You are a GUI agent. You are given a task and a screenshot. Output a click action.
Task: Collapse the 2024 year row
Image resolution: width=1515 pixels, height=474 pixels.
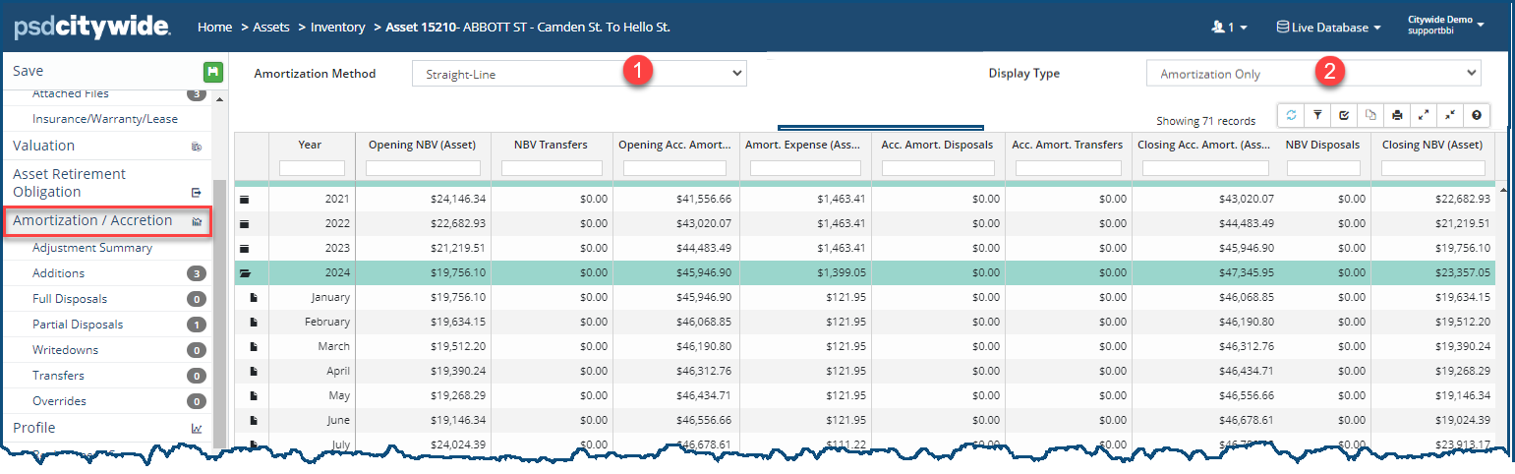(245, 273)
